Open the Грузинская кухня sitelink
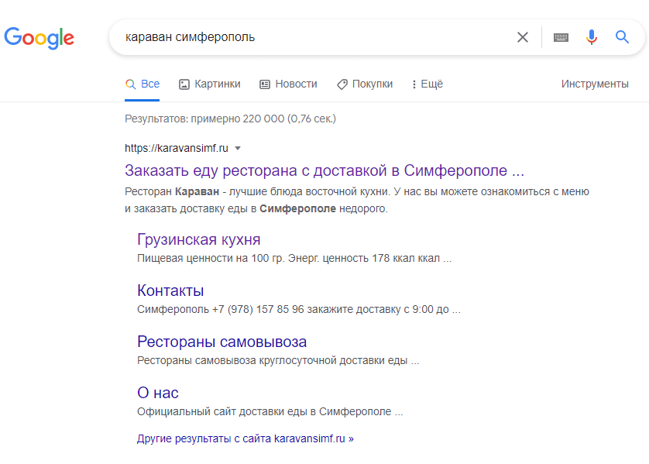Image resolution: width=649 pixels, height=464 pixels. [x=198, y=239]
